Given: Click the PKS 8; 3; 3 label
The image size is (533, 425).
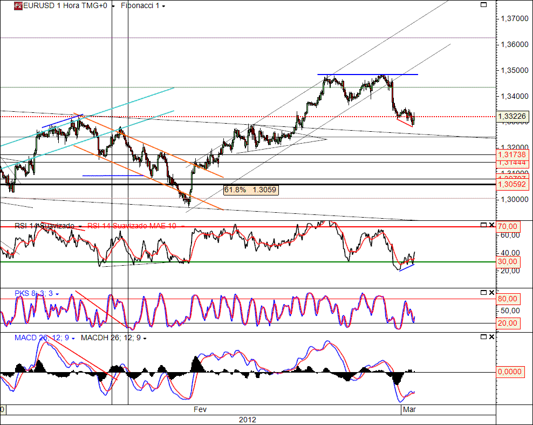Looking at the screenshot, I should pyautogui.click(x=33, y=293).
